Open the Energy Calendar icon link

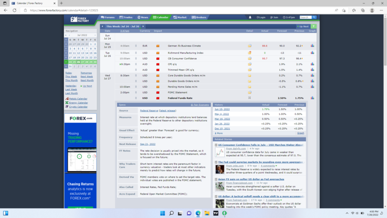[x=67, y=103]
